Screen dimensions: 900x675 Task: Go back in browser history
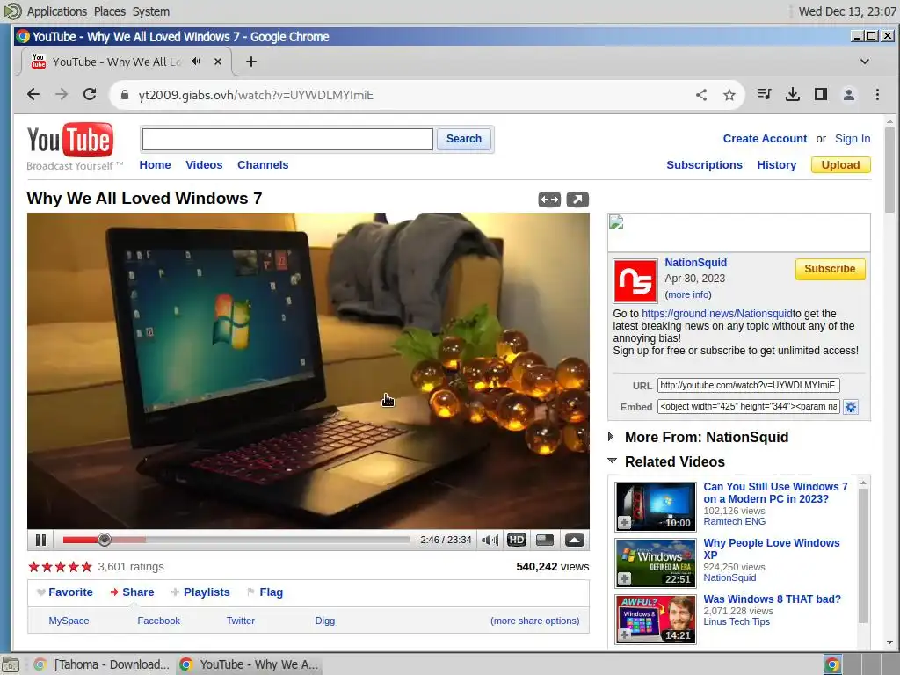click(x=34, y=95)
